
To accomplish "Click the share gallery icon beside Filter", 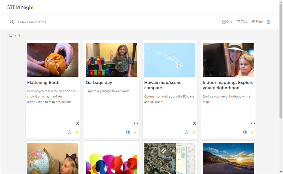I will point(269,22).
